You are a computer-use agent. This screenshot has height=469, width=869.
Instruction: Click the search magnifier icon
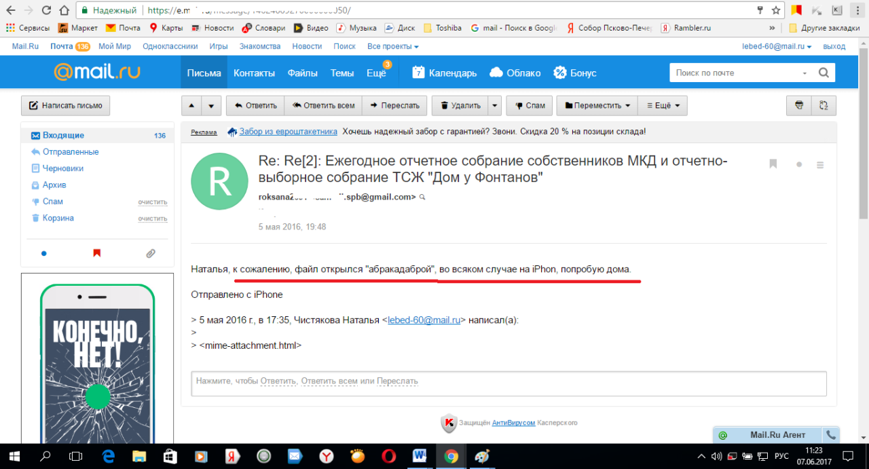(x=824, y=73)
